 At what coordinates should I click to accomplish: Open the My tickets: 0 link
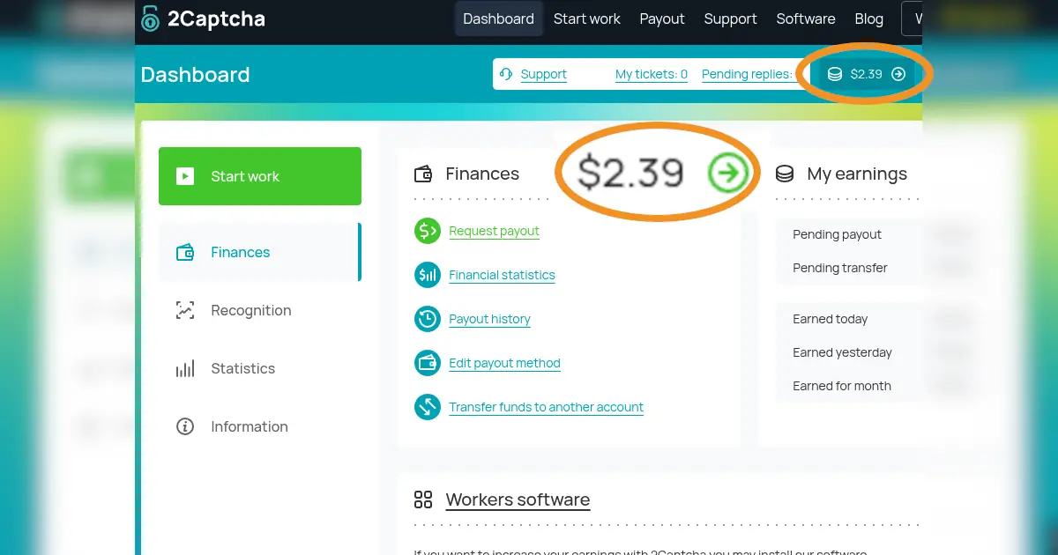[x=652, y=74]
